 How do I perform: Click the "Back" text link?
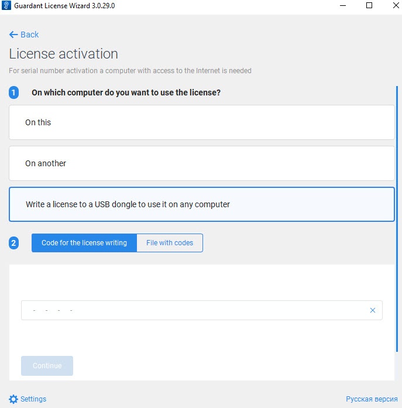coord(30,35)
